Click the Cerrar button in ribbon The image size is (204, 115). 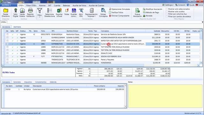(x=200, y=5)
